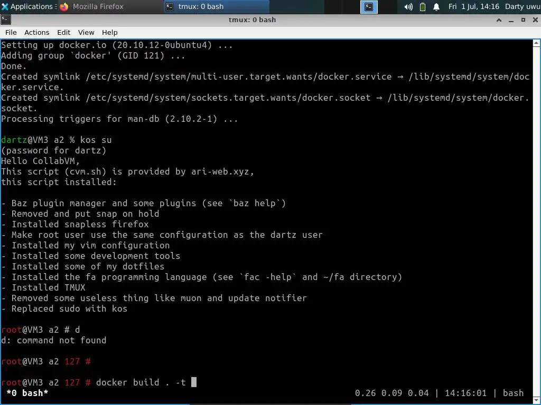541x405 pixels.
Task: Click the *0 bash* tmux window label
Action: [27, 393]
